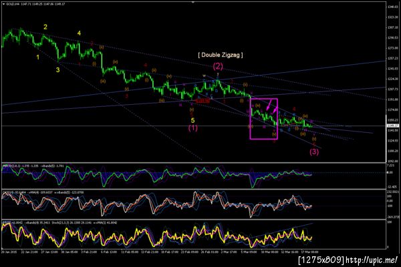Click the pink '(1)' wave label
The width and height of the screenshot is (401, 267).
coord(193,127)
